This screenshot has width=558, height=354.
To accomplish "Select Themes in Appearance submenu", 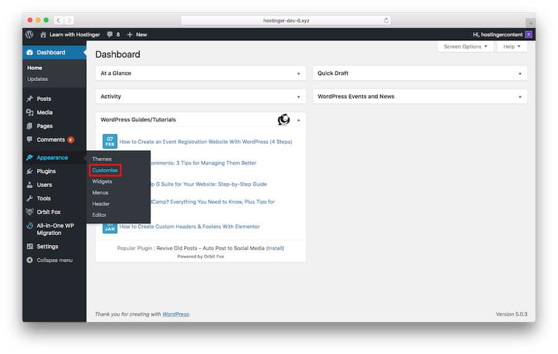I will 102,159.
